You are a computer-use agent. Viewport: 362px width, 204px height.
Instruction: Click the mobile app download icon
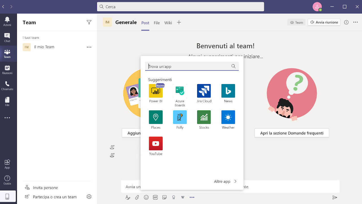(x=7, y=197)
